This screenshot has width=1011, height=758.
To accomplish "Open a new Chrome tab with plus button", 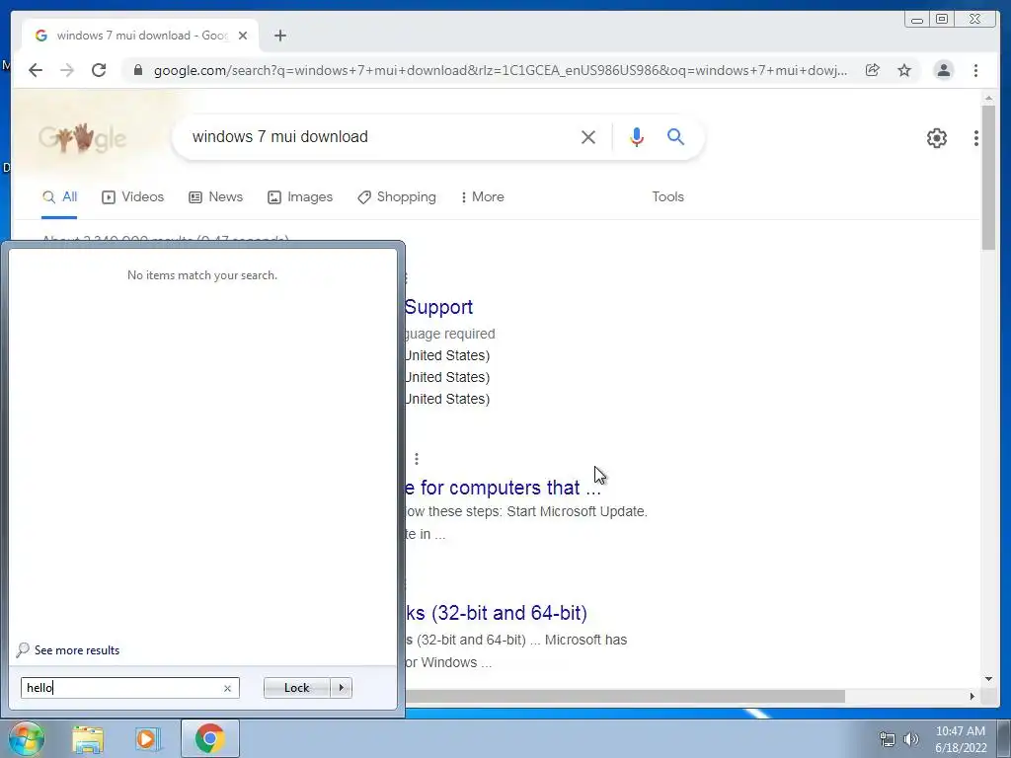I will (279, 36).
